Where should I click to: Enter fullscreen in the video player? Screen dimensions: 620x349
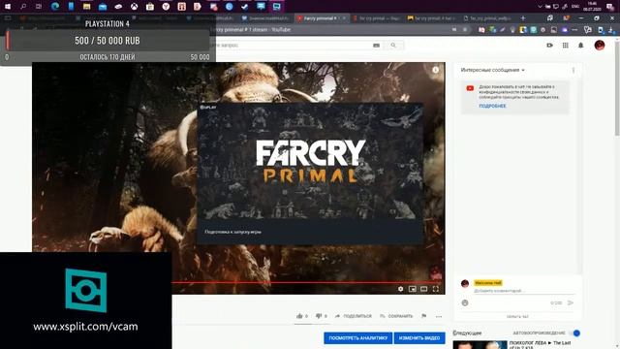pyautogui.click(x=435, y=289)
